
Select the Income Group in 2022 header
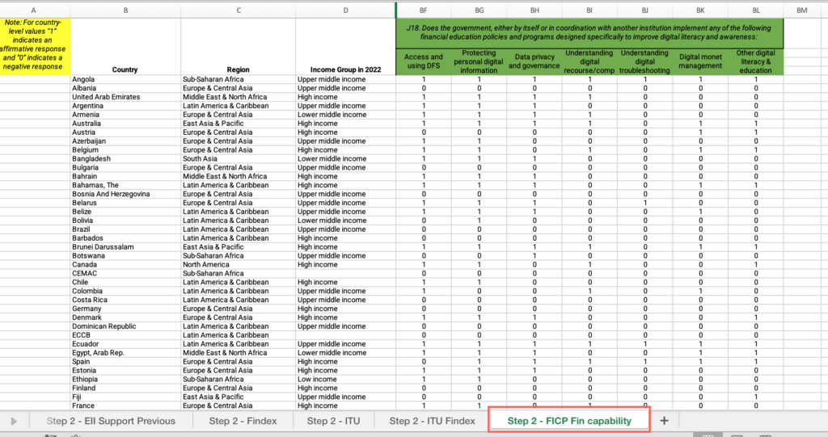point(345,69)
